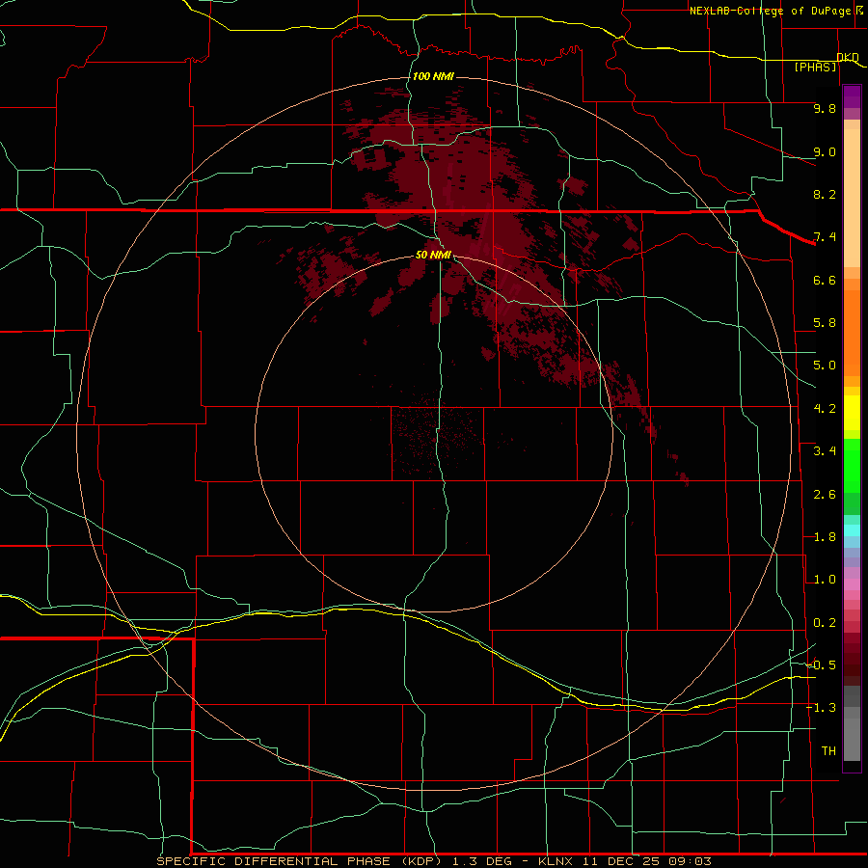
Task: Click the 5.8 value on the color scale
Action: [825, 323]
